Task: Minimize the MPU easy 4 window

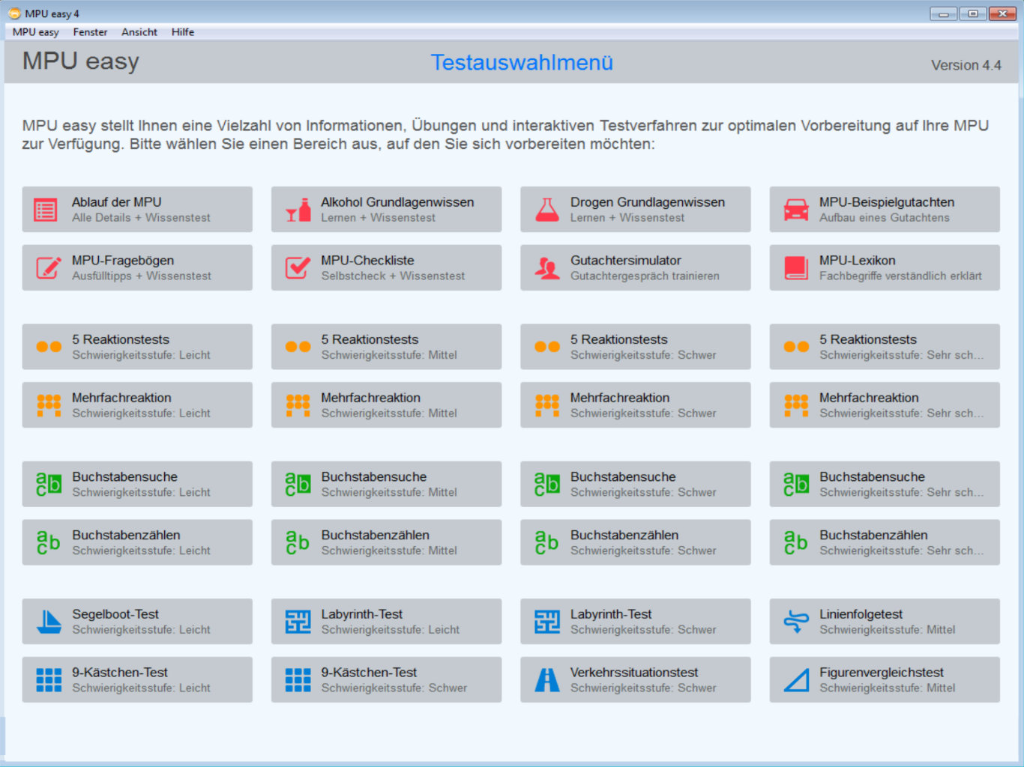Action: [944, 13]
